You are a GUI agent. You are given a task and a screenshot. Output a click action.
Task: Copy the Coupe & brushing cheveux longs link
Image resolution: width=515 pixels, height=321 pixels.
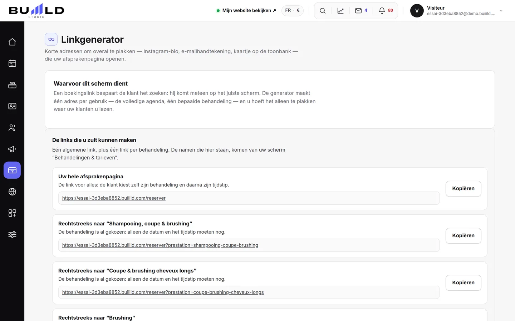pyautogui.click(x=463, y=283)
